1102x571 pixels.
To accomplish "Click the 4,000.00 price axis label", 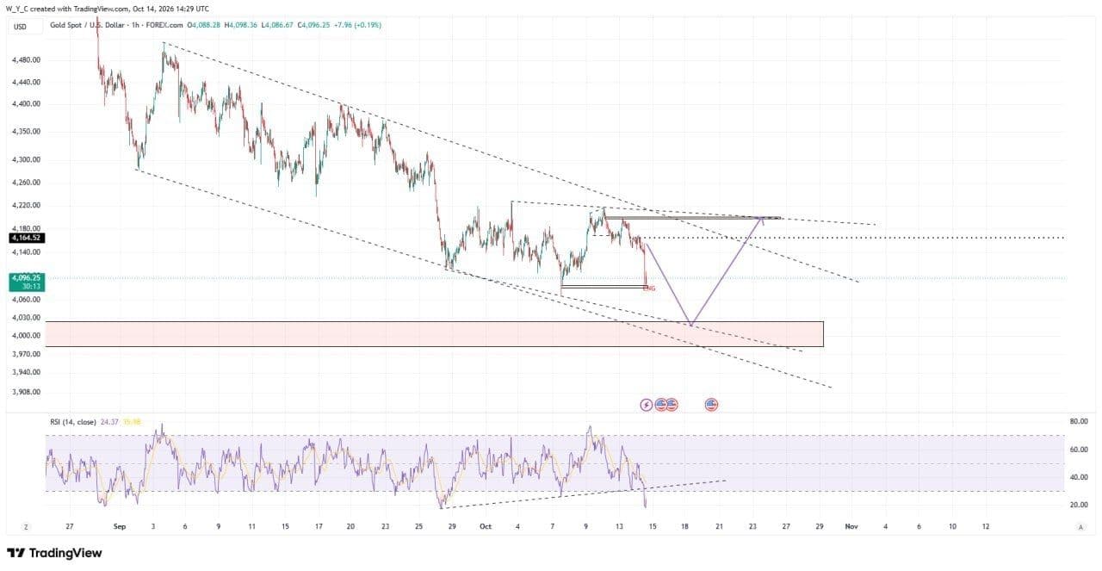I will pyautogui.click(x=27, y=336).
